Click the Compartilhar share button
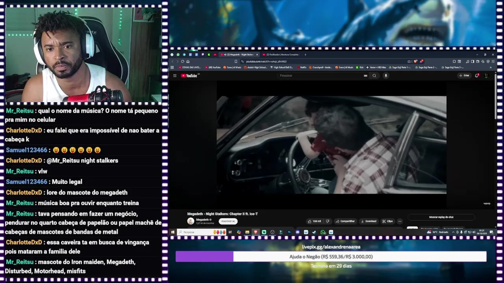The image size is (504, 283). pyautogui.click(x=345, y=221)
